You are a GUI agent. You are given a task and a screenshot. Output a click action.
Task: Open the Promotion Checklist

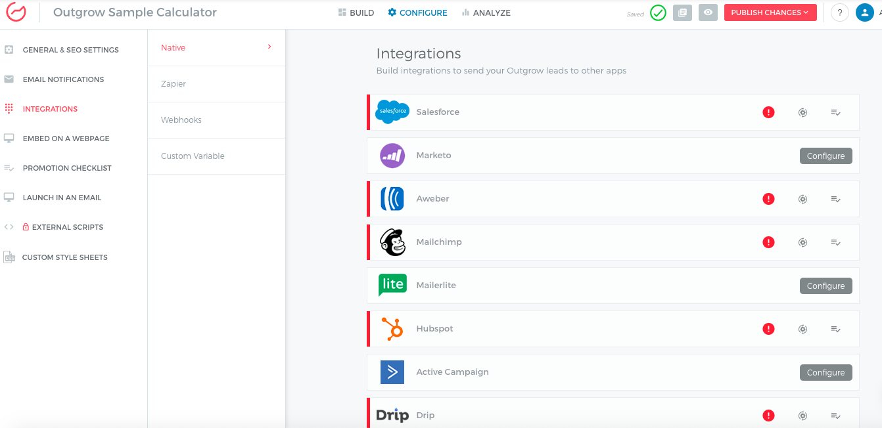(x=67, y=168)
